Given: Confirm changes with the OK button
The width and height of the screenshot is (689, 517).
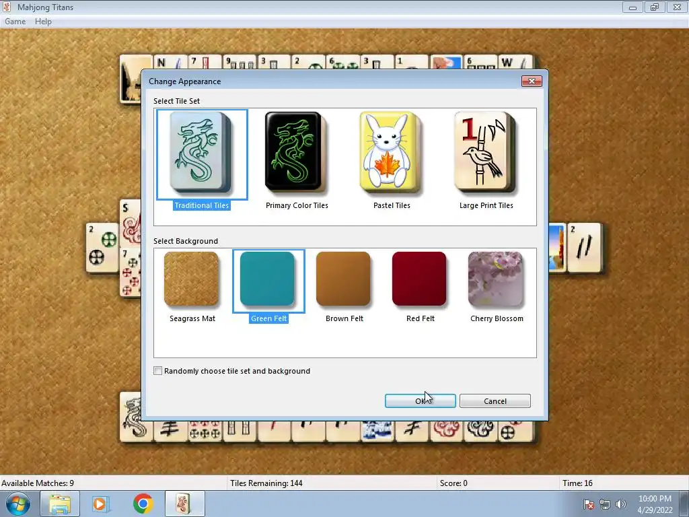Looking at the screenshot, I should (420, 401).
